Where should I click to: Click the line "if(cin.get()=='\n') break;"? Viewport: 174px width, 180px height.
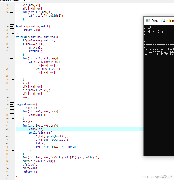(x=57, y=147)
